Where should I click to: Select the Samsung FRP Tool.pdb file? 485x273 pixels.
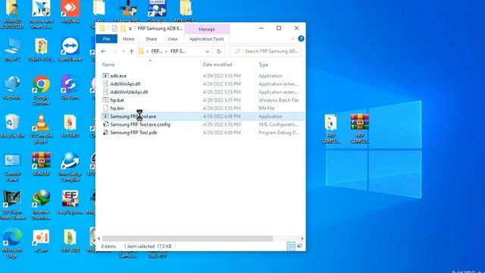coord(133,133)
